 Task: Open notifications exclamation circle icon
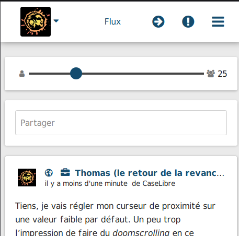point(188,22)
